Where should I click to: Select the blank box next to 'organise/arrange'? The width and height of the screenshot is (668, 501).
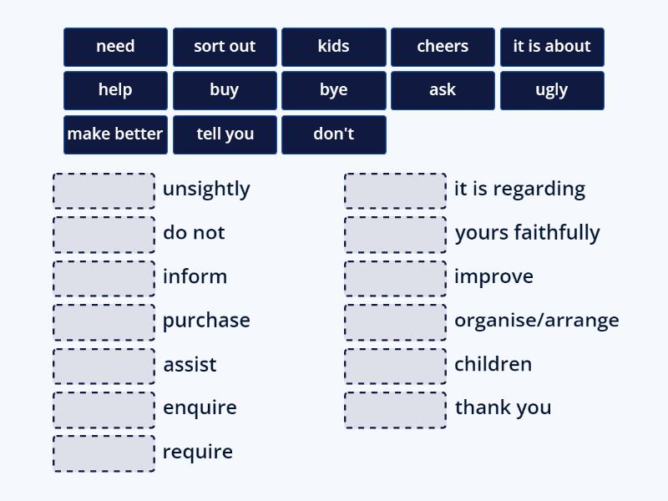click(x=396, y=321)
